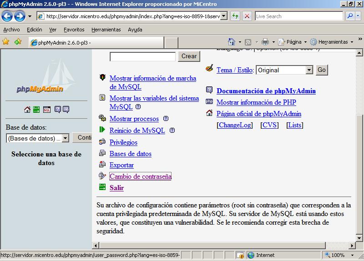Click the phpMyAdmin documentation question-mark sidebar icon
The image size is (364, 261).
point(58,109)
